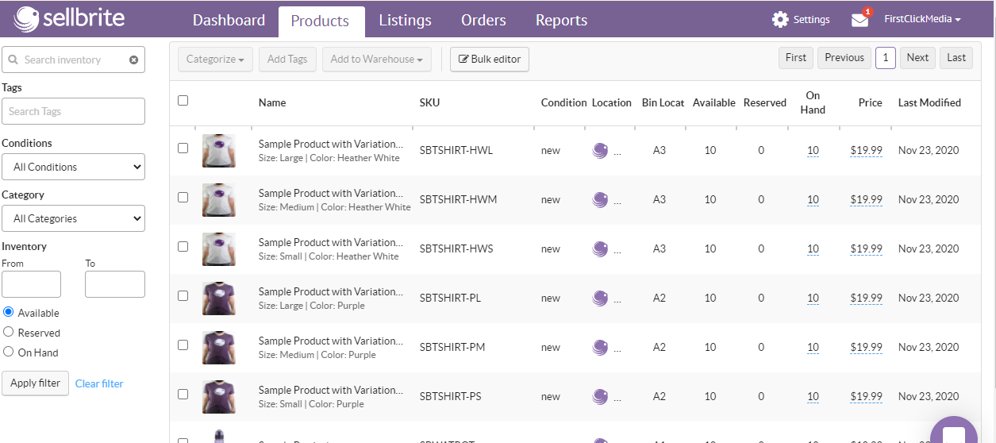Open the Orders tab

(x=483, y=21)
